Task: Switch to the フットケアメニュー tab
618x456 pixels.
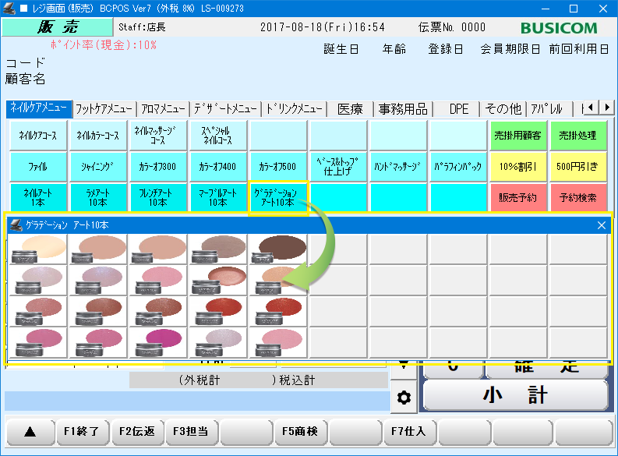Action: [x=104, y=108]
